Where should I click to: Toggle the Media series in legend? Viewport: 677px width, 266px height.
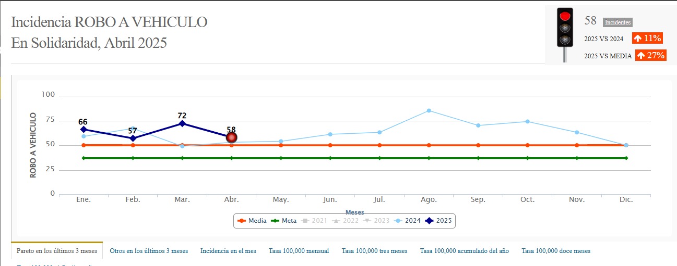252,221
